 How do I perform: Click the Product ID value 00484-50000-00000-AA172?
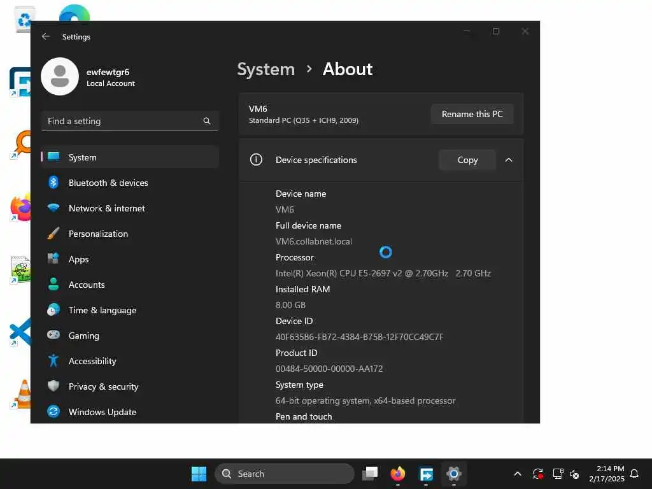(329, 369)
